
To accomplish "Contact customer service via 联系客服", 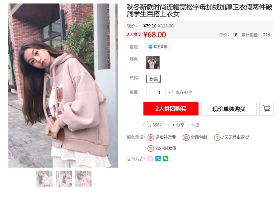I will tap(158, 47).
